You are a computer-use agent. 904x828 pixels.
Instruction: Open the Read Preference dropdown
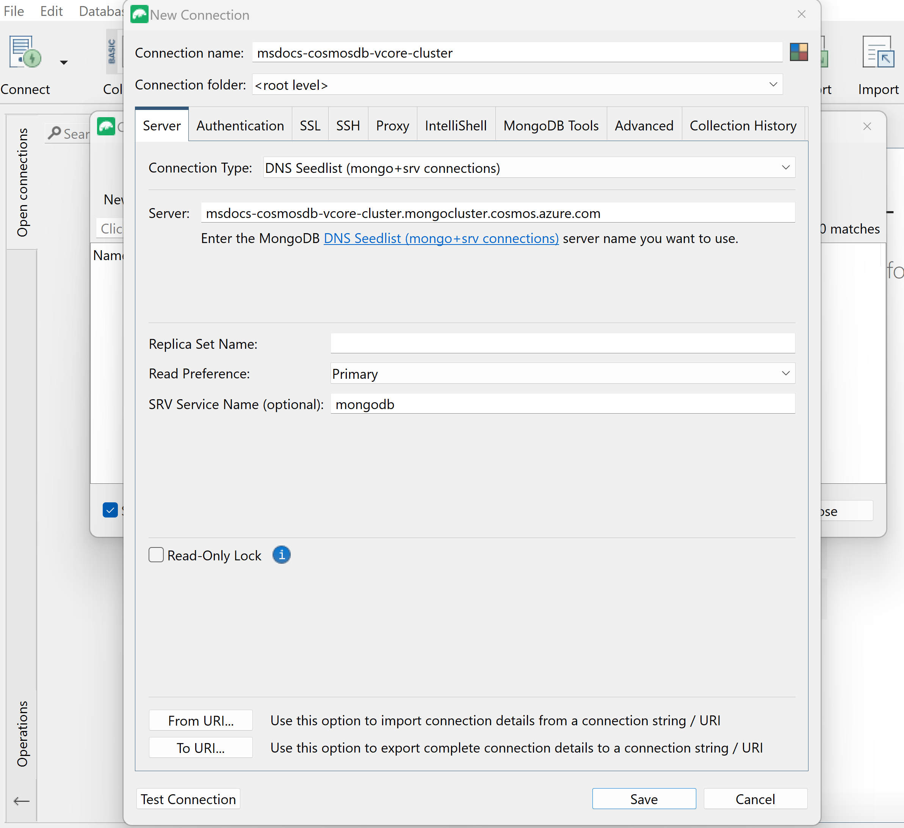tap(786, 373)
